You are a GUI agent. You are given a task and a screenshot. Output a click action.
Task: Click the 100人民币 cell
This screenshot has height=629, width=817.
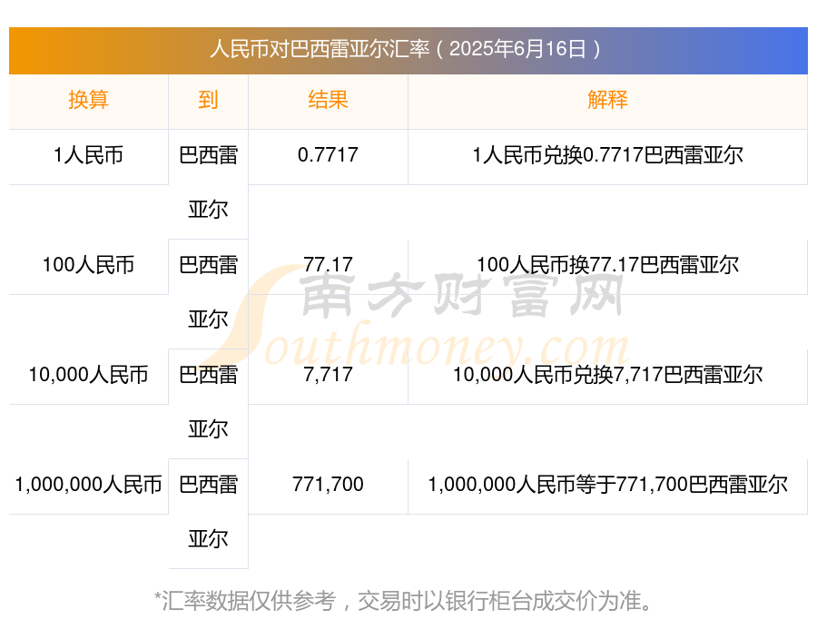coord(89,265)
